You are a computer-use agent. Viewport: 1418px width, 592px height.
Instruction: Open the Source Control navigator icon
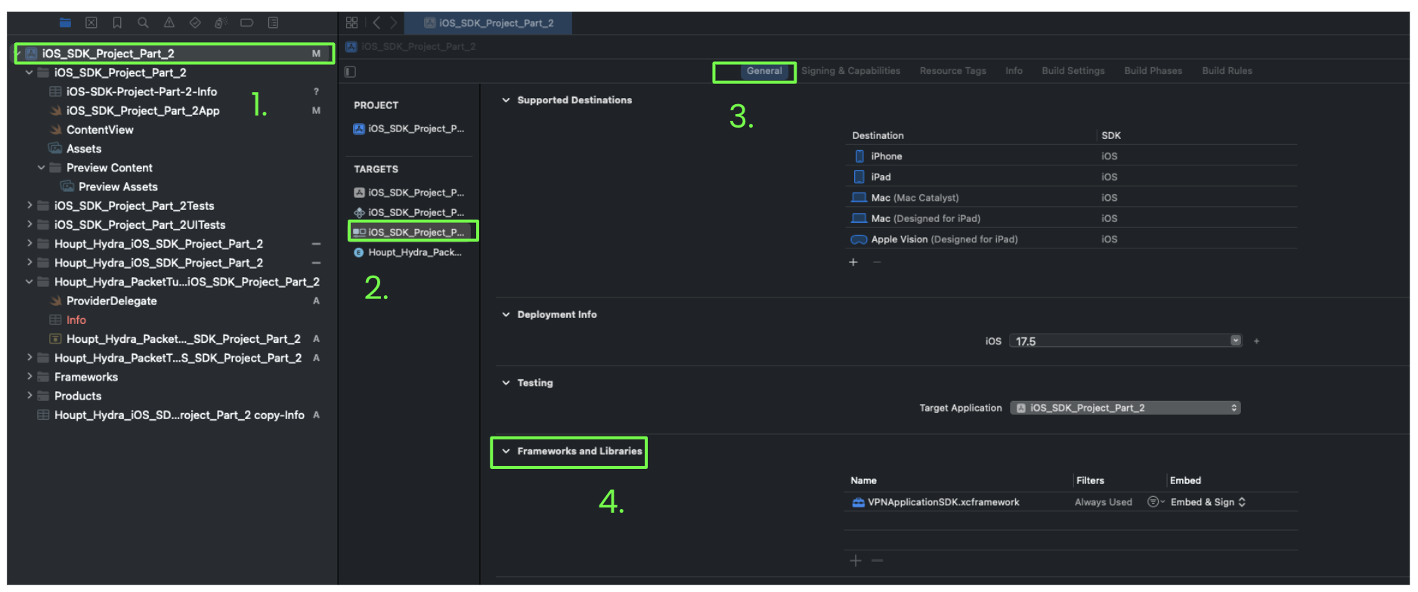click(91, 23)
